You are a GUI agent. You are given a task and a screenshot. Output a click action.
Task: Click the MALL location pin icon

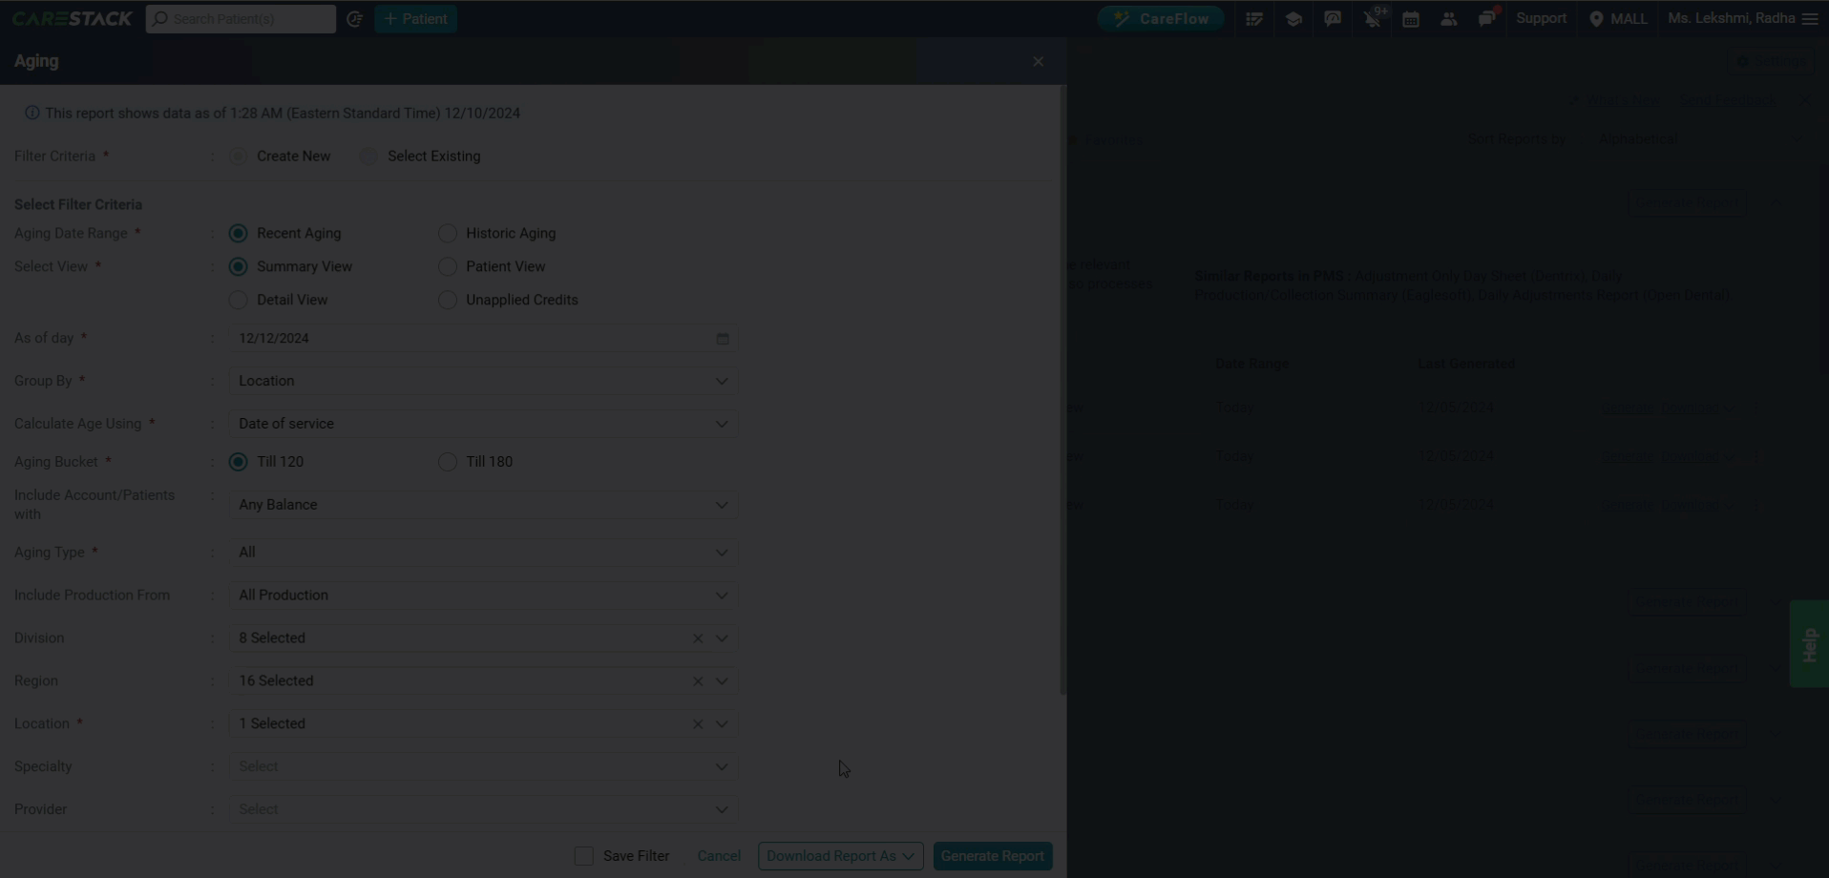[1598, 18]
